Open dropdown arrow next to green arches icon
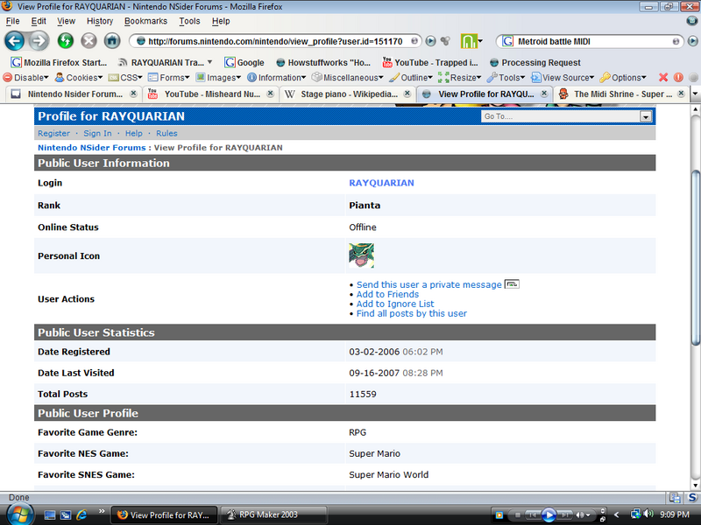This screenshot has height=525, width=701. tap(480, 41)
